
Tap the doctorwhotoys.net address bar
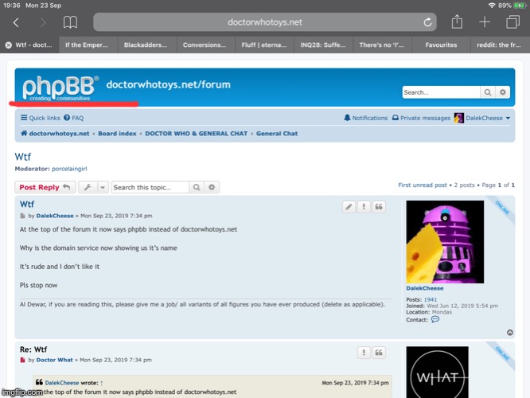click(x=265, y=22)
